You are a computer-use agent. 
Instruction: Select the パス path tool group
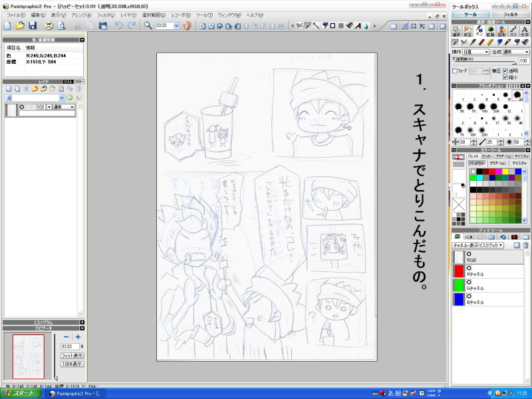513,31
